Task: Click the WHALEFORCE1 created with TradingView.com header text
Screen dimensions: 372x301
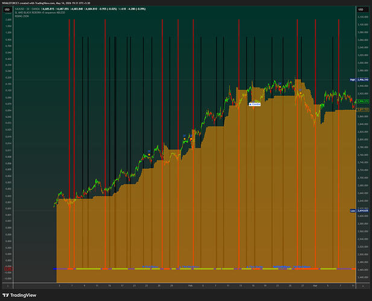Action: [46, 3]
